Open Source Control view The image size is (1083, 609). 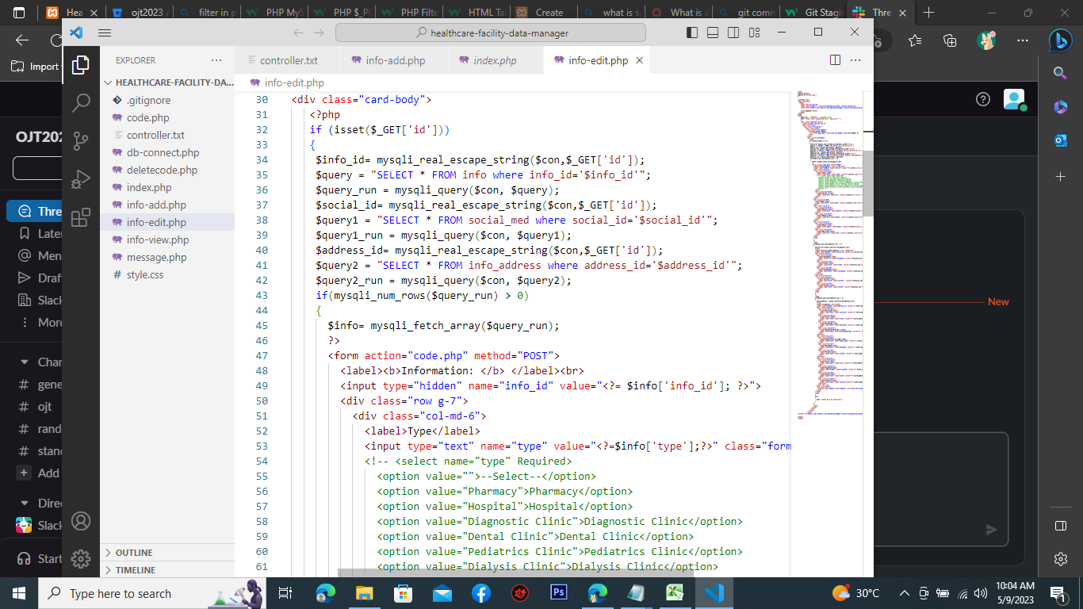[x=81, y=141]
